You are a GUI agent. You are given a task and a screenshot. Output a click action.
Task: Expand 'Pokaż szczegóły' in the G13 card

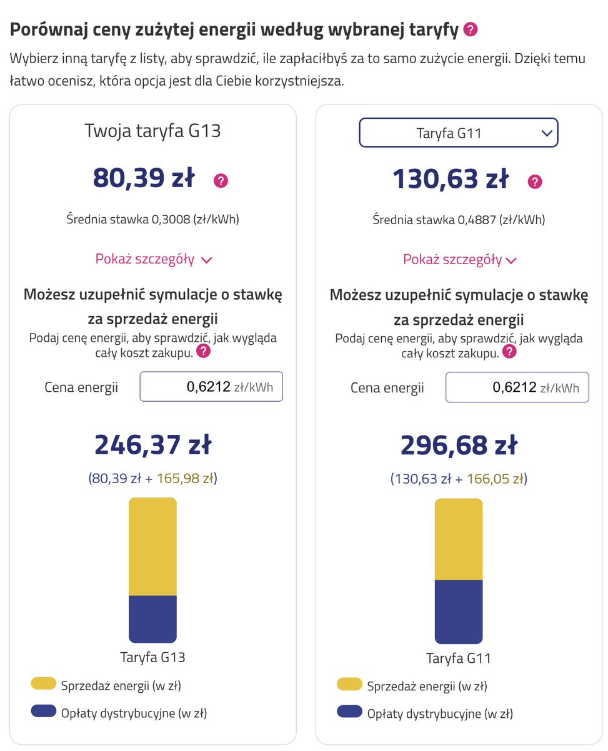click(154, 259)
